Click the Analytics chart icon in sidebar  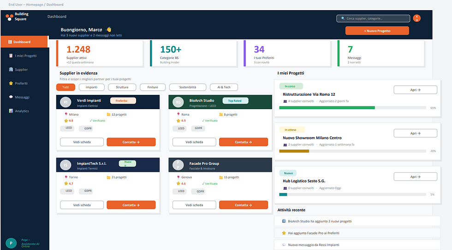pyautogui.click(x=11, y=111)
